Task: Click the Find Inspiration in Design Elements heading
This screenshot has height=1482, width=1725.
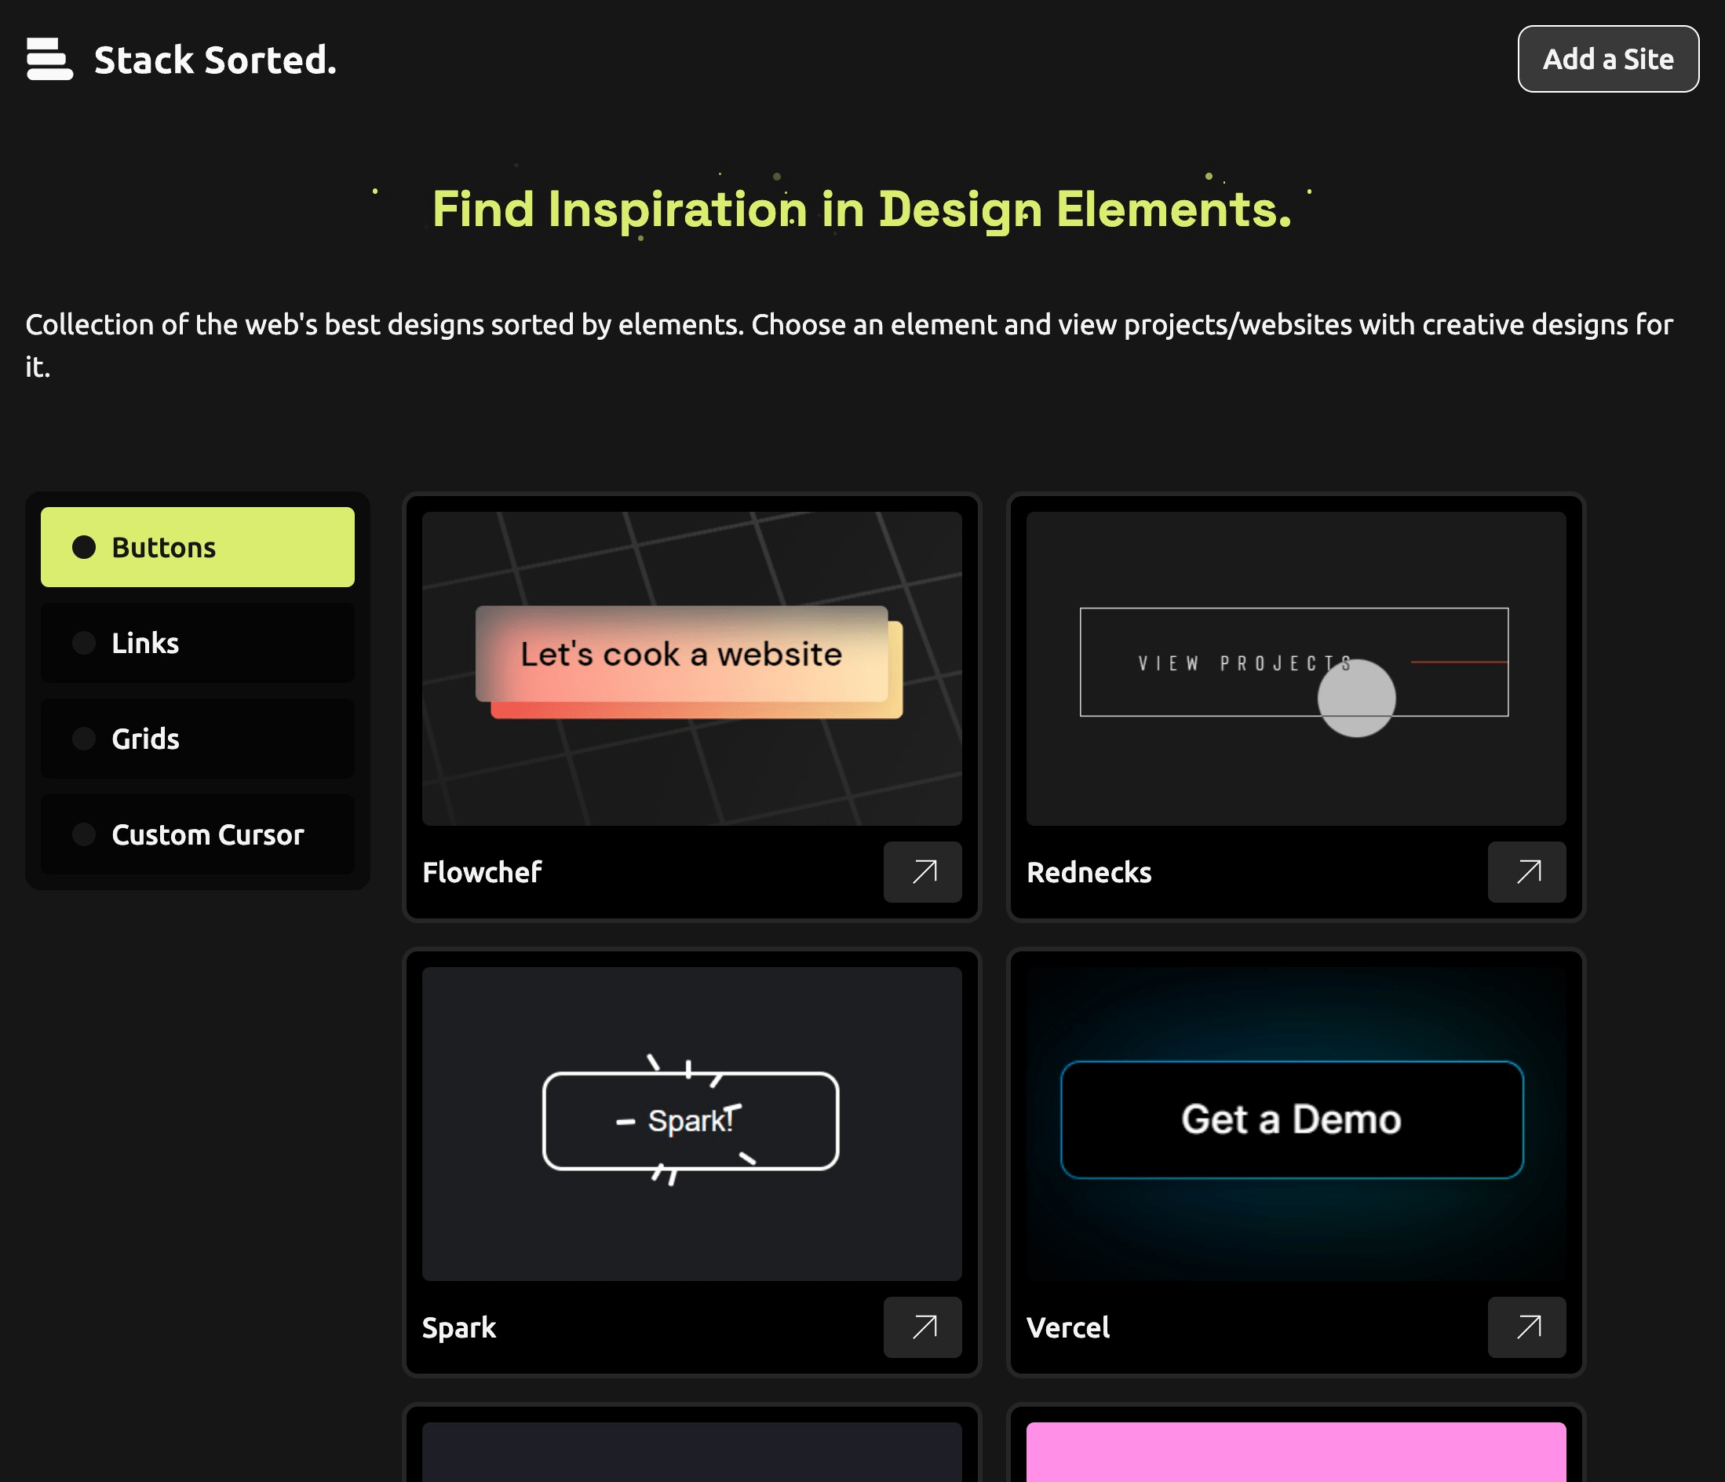Action: point(862,210)
